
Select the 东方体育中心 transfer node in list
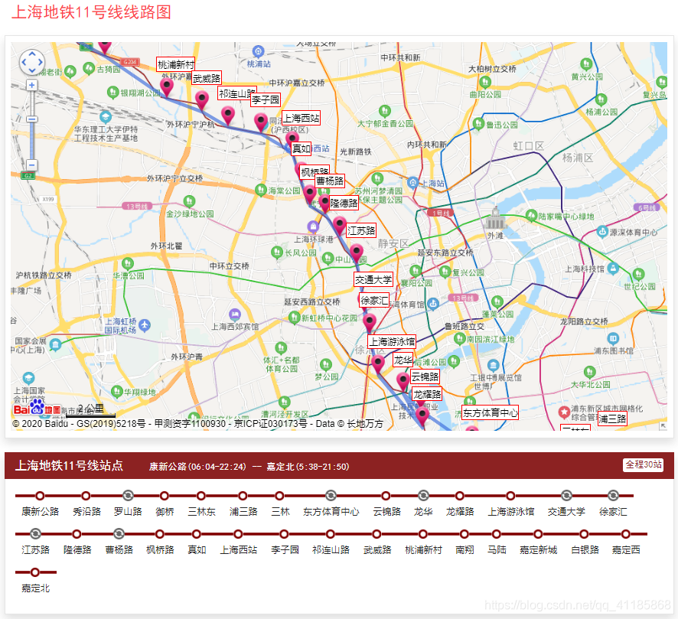[331, 495]
